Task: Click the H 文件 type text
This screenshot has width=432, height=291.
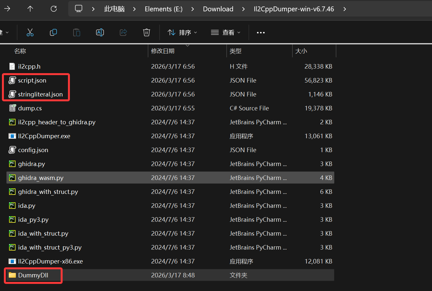Action: [x=238, y=66]
